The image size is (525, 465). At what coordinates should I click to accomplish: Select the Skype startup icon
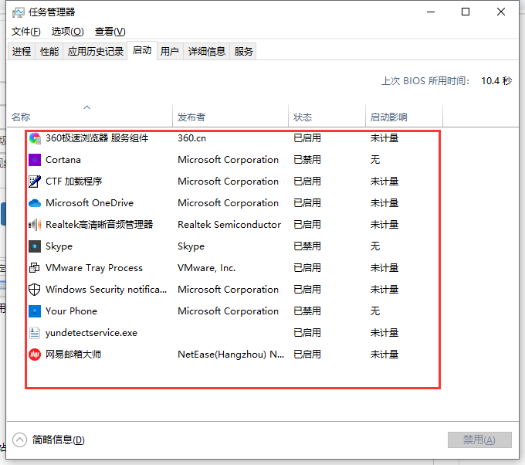(x=35, y=246)
